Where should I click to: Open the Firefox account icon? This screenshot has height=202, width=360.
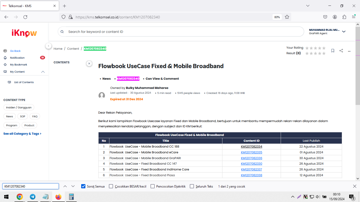click(335, 17)
